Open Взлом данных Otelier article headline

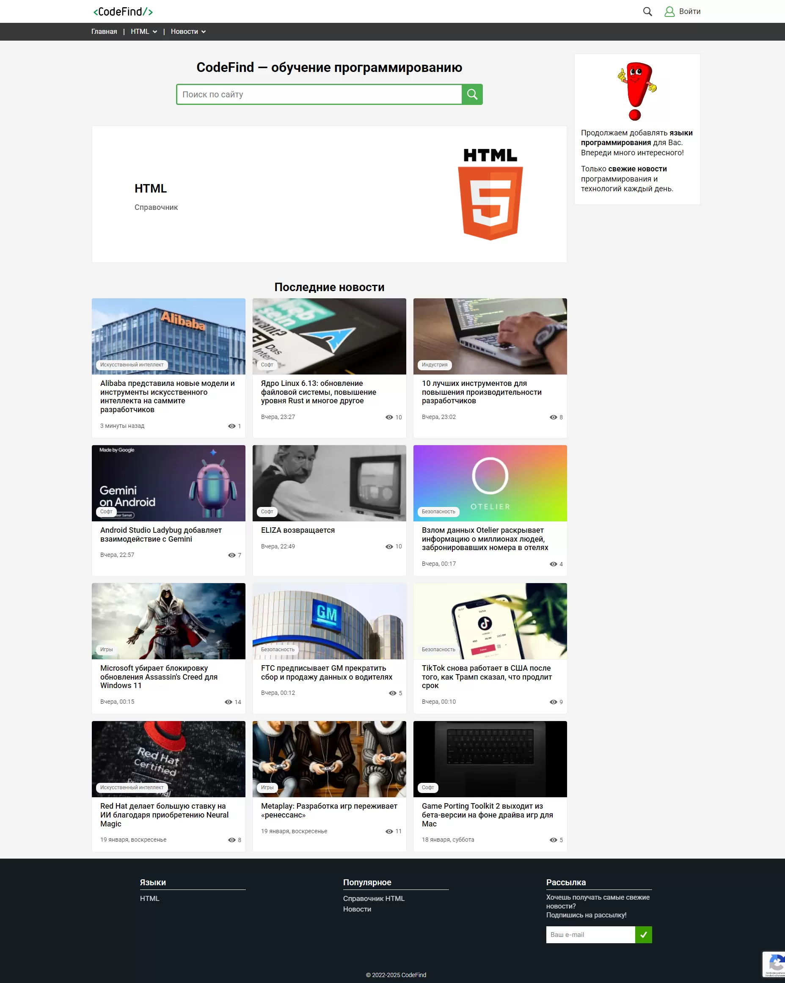pos(485,539)
